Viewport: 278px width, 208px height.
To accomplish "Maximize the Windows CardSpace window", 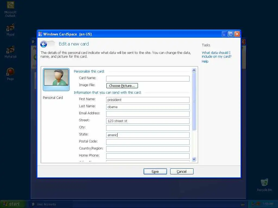I will click(x=231, y=34).
